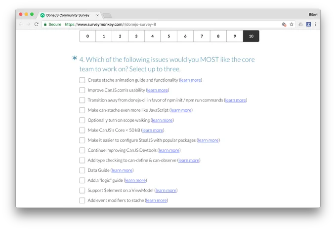The height and width of the screenshot is (230, 336).
Task: Check Add type checking to can-define
Action: [x=82, y=161]
